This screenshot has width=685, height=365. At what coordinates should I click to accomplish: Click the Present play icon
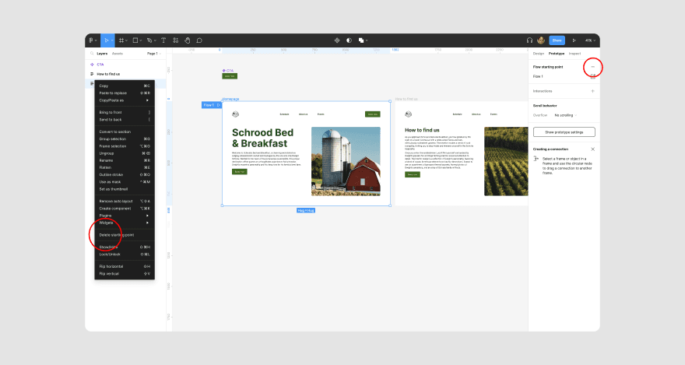coord(574,40)
